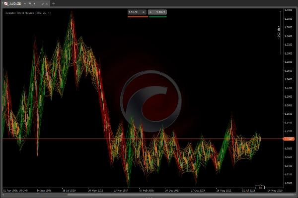This screenshot has height=198, width=298.
Task: Click the 1.0000 price axis label
Action: [288, 183]
